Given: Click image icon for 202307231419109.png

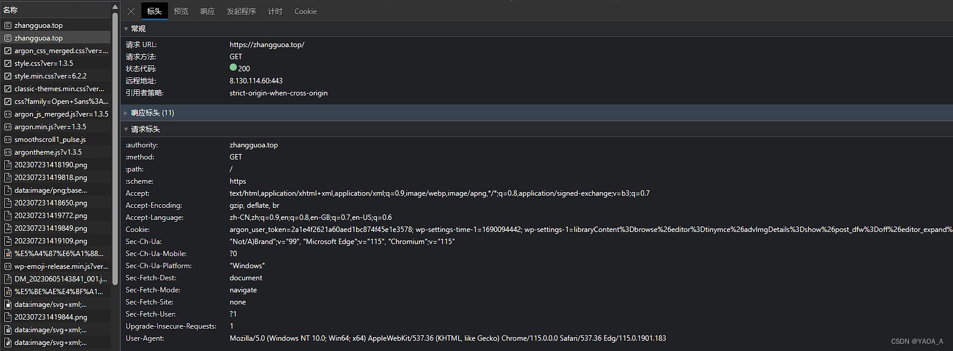Looking at the screenshot, I should (x=8, y=241).
